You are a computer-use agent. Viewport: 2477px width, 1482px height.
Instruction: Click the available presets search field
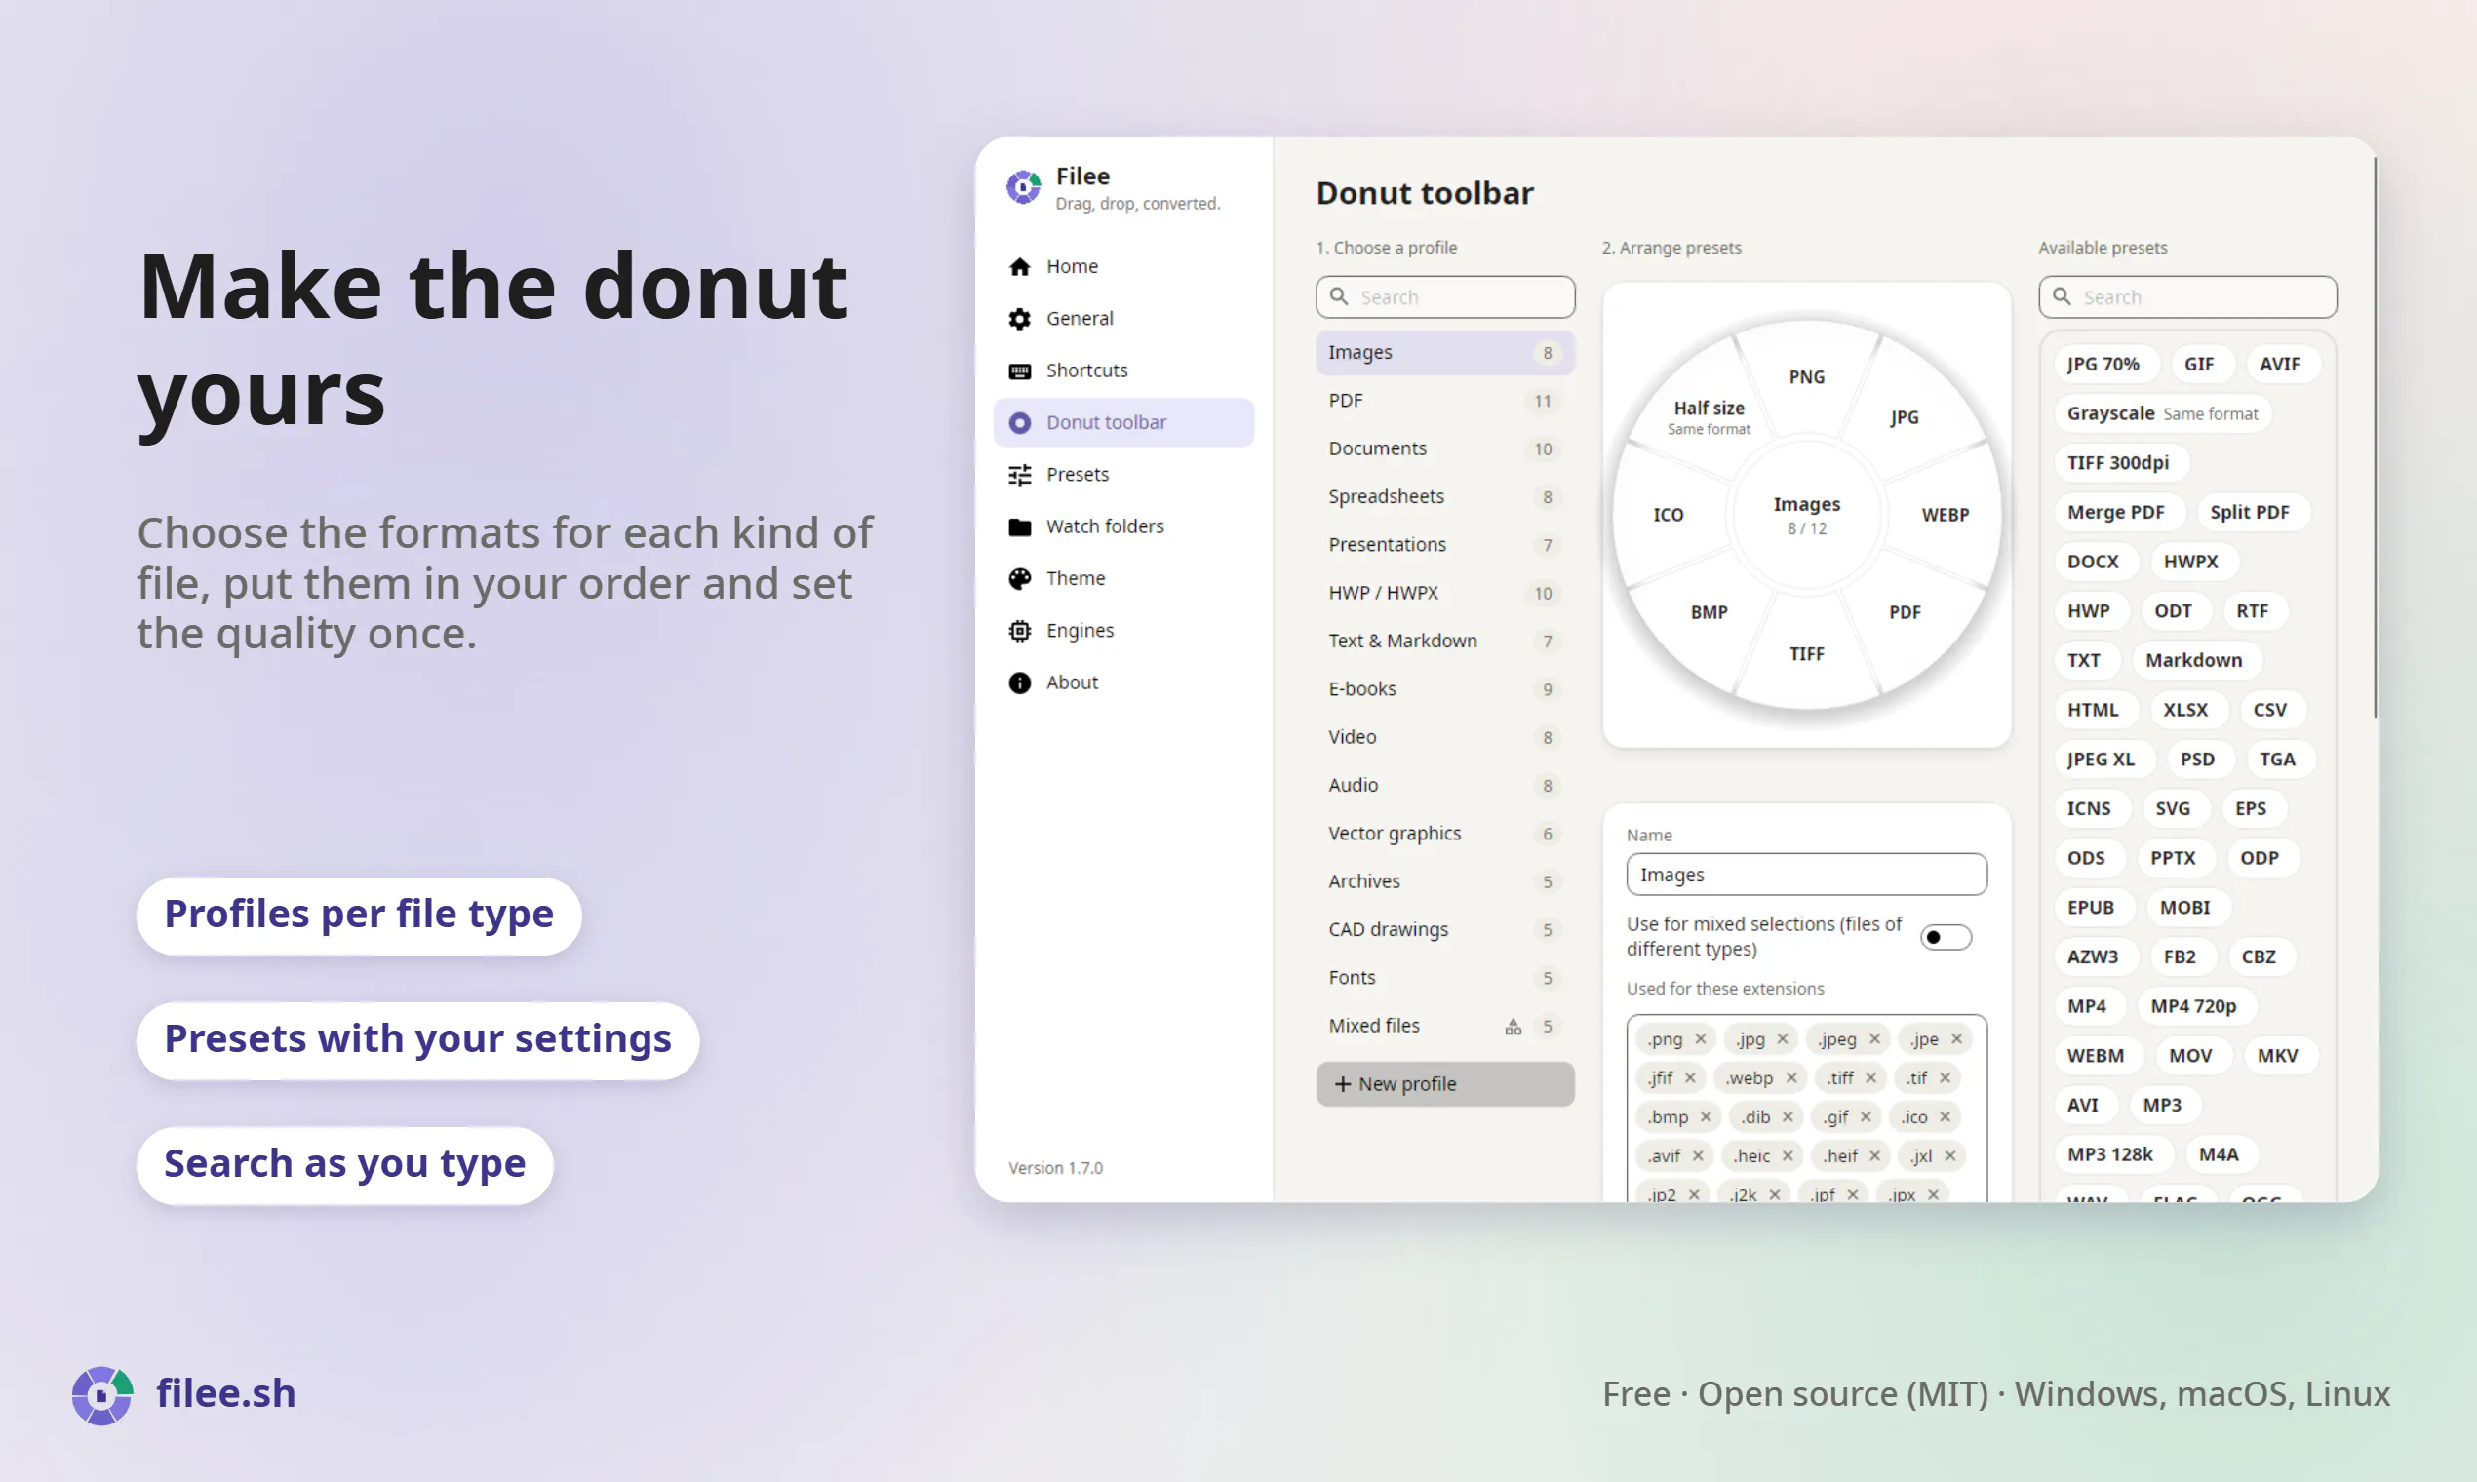click(x=2186, y=296)
